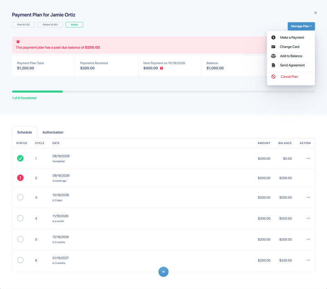
Task: Open the action menu for the 08/18/2026 row
Action: pyautogui.click(x=308, y=159)
